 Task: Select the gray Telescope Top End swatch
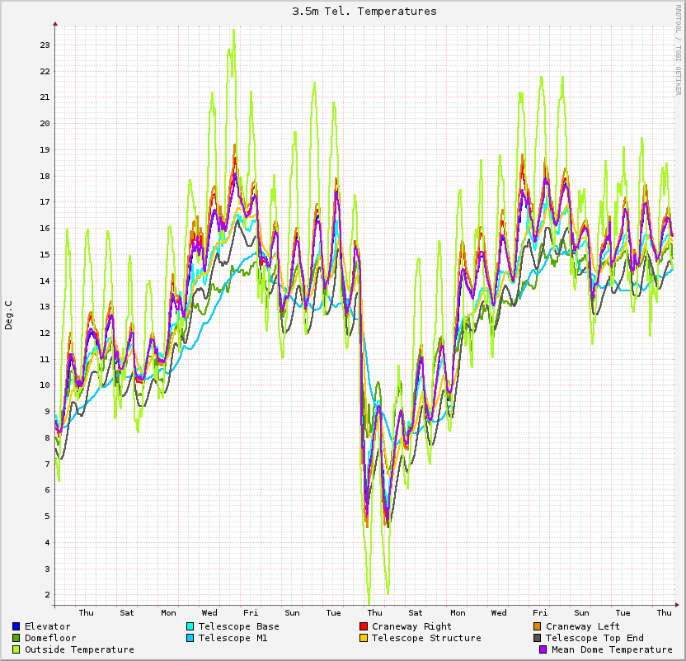coord(538,638)
